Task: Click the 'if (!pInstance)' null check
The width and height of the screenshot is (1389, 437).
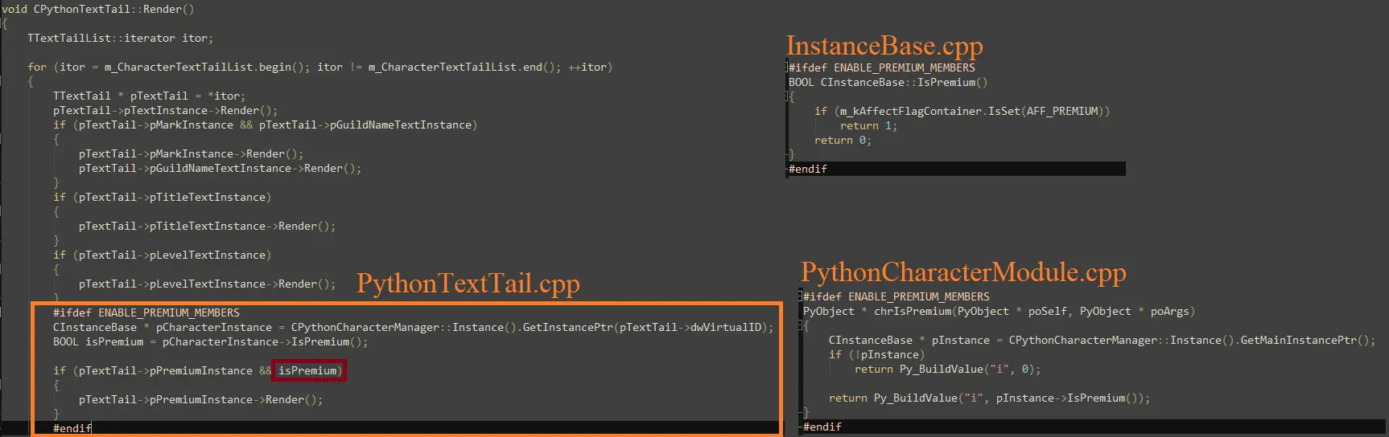Action: (876, 355)
